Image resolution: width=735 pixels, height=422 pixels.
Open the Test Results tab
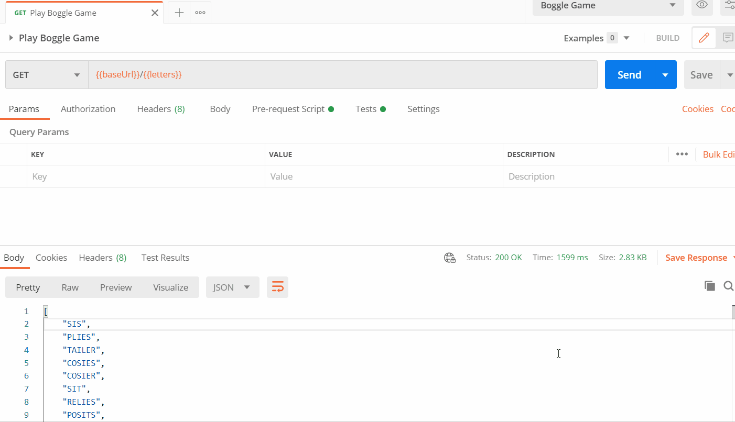[165, 258]
